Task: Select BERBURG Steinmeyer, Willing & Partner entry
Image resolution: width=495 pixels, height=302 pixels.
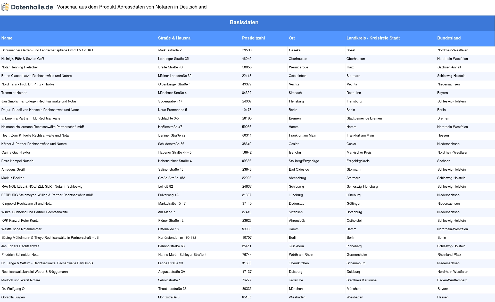Action: click(47, 195)
